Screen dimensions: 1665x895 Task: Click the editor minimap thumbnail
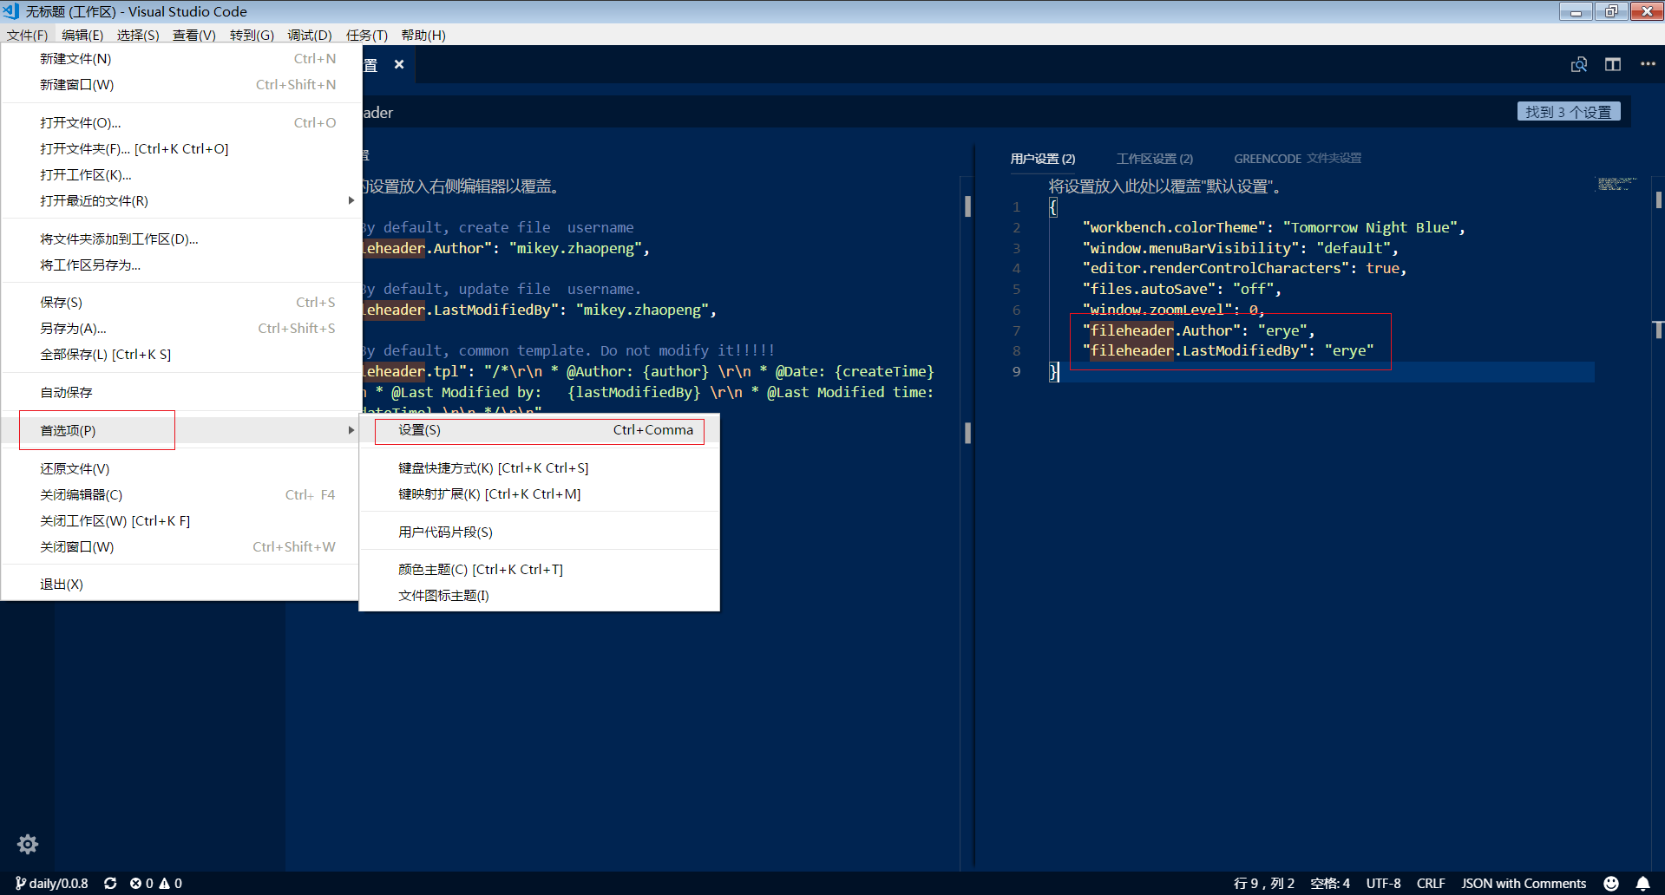1616,184
